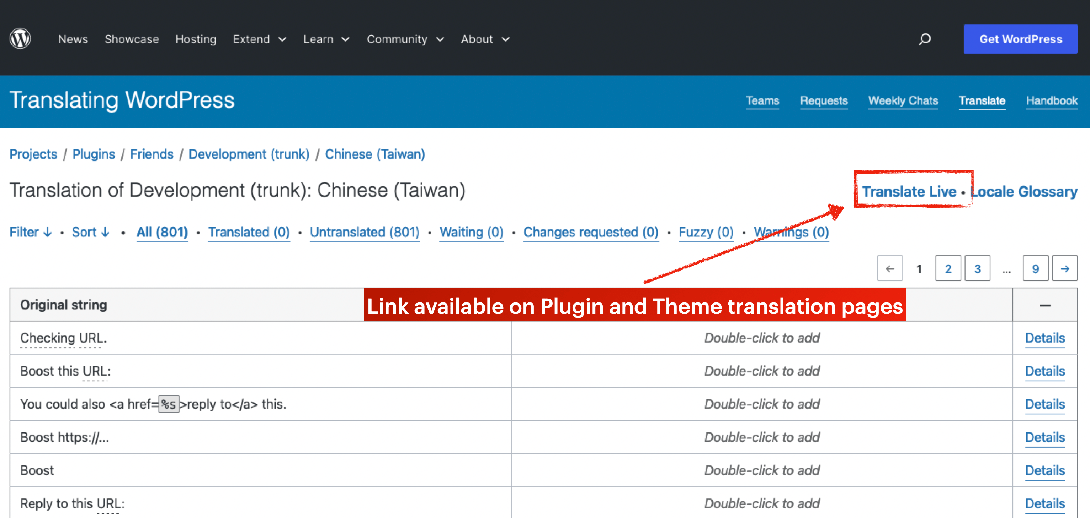Image resolution: width=1090 pixels, height=518 pixels.
Task: Go to page 3
Action: (x=977, y=268)
